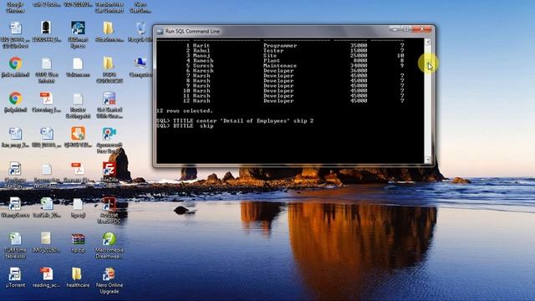Click the name 'Rahul' in the output
The width and height of the screenshot is (535, 301).
point(201,50)
